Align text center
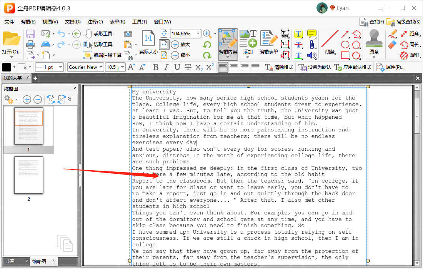423x269 pixels. [x=234, y=67]
